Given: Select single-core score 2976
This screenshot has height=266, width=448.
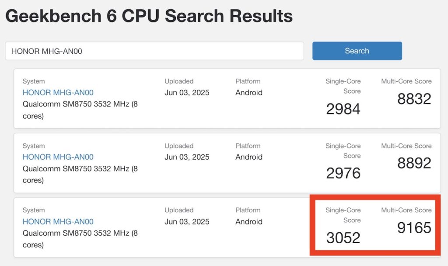Looking at the screenshot, I should point(343,173).
